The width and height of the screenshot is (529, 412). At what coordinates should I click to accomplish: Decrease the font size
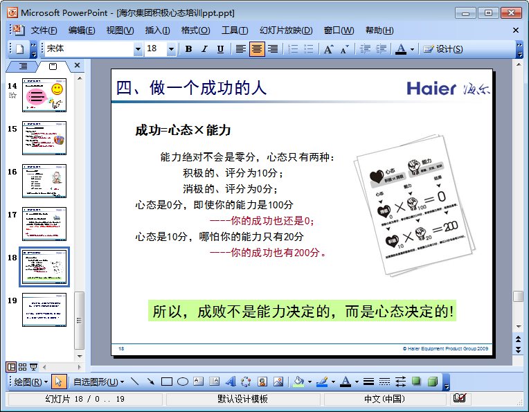pos(344,49)
